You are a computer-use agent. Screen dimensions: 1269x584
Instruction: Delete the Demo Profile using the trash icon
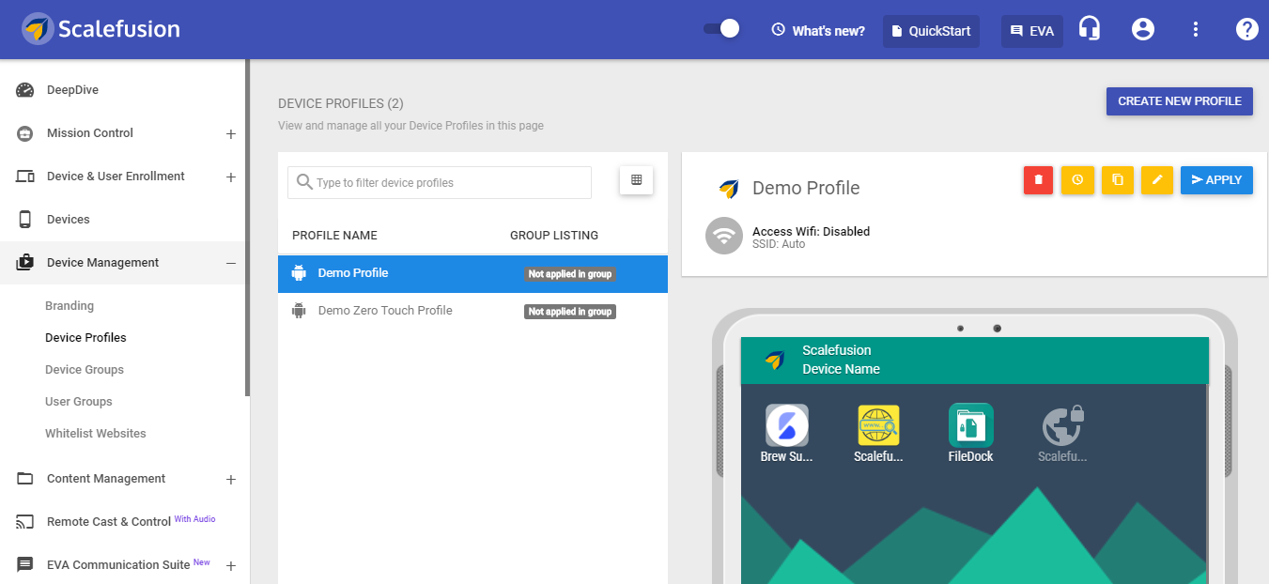pos(1038,180)
